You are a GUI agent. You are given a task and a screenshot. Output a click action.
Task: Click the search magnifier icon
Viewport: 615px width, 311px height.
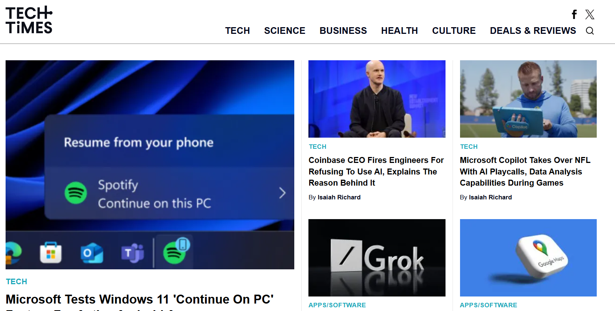(590, 31)
